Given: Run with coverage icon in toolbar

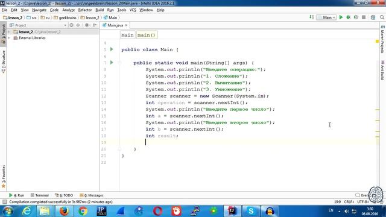Looking at the screenshot, I should point(356,17).
